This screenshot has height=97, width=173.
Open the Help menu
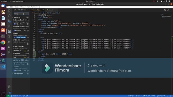click(39, 7)
